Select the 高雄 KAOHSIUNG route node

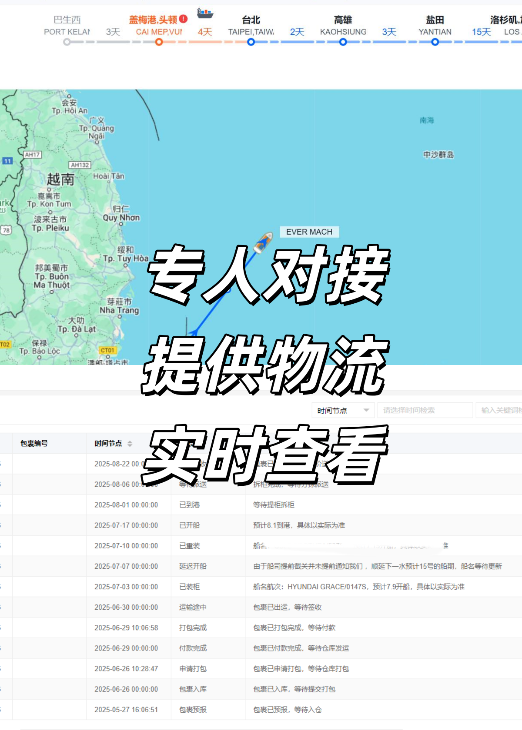coord(343,42)
